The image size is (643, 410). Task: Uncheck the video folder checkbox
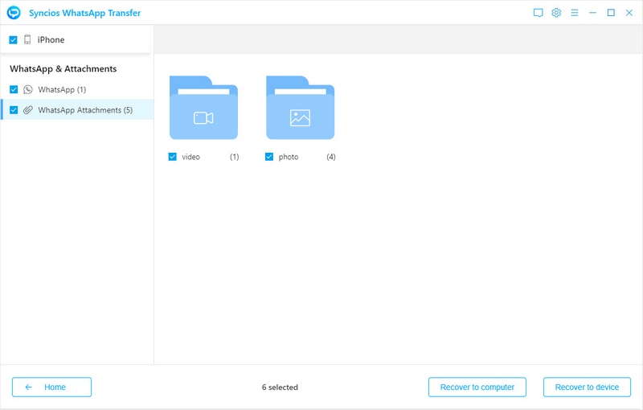click(172, 157)
